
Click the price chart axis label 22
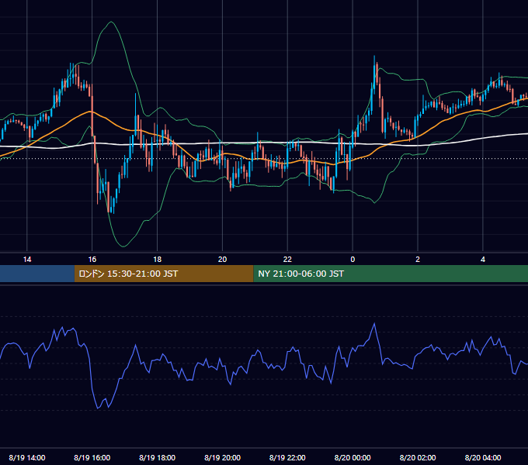point(287,260)
